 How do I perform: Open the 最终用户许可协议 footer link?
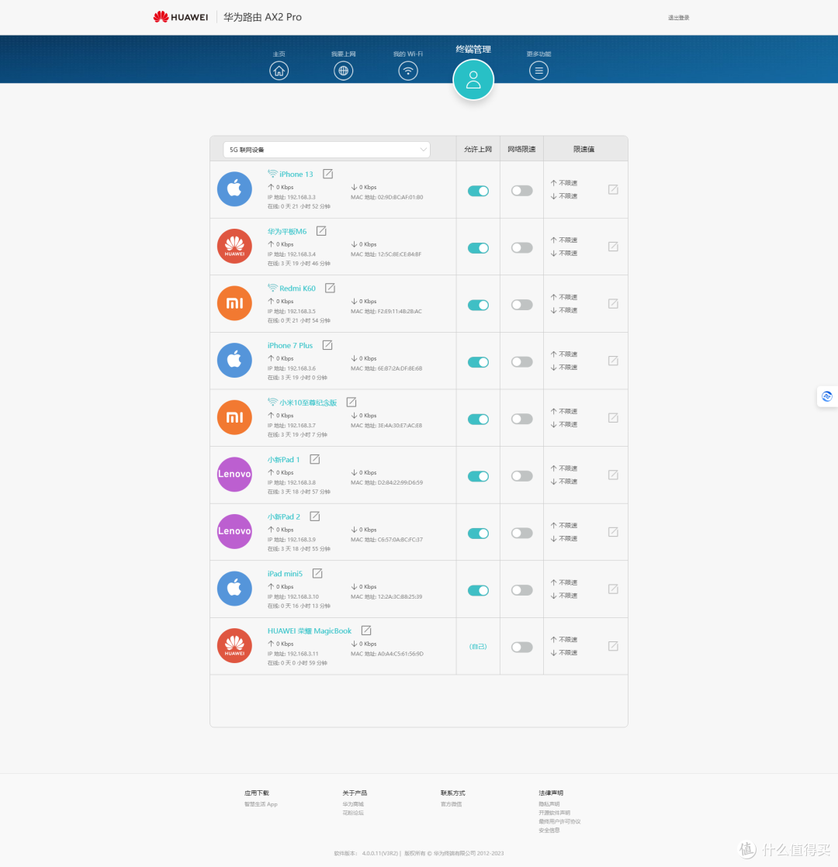coord(559,822)
